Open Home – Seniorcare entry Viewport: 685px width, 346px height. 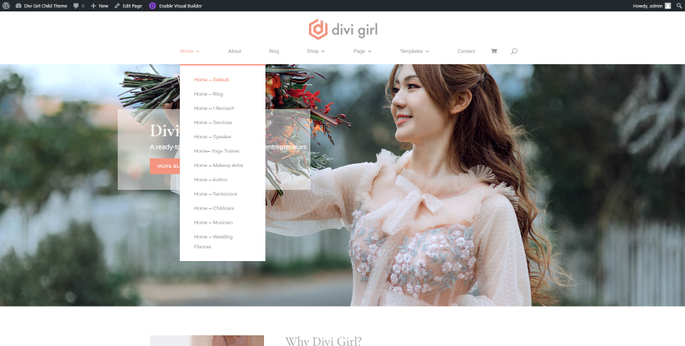click(x=215, y=194)
